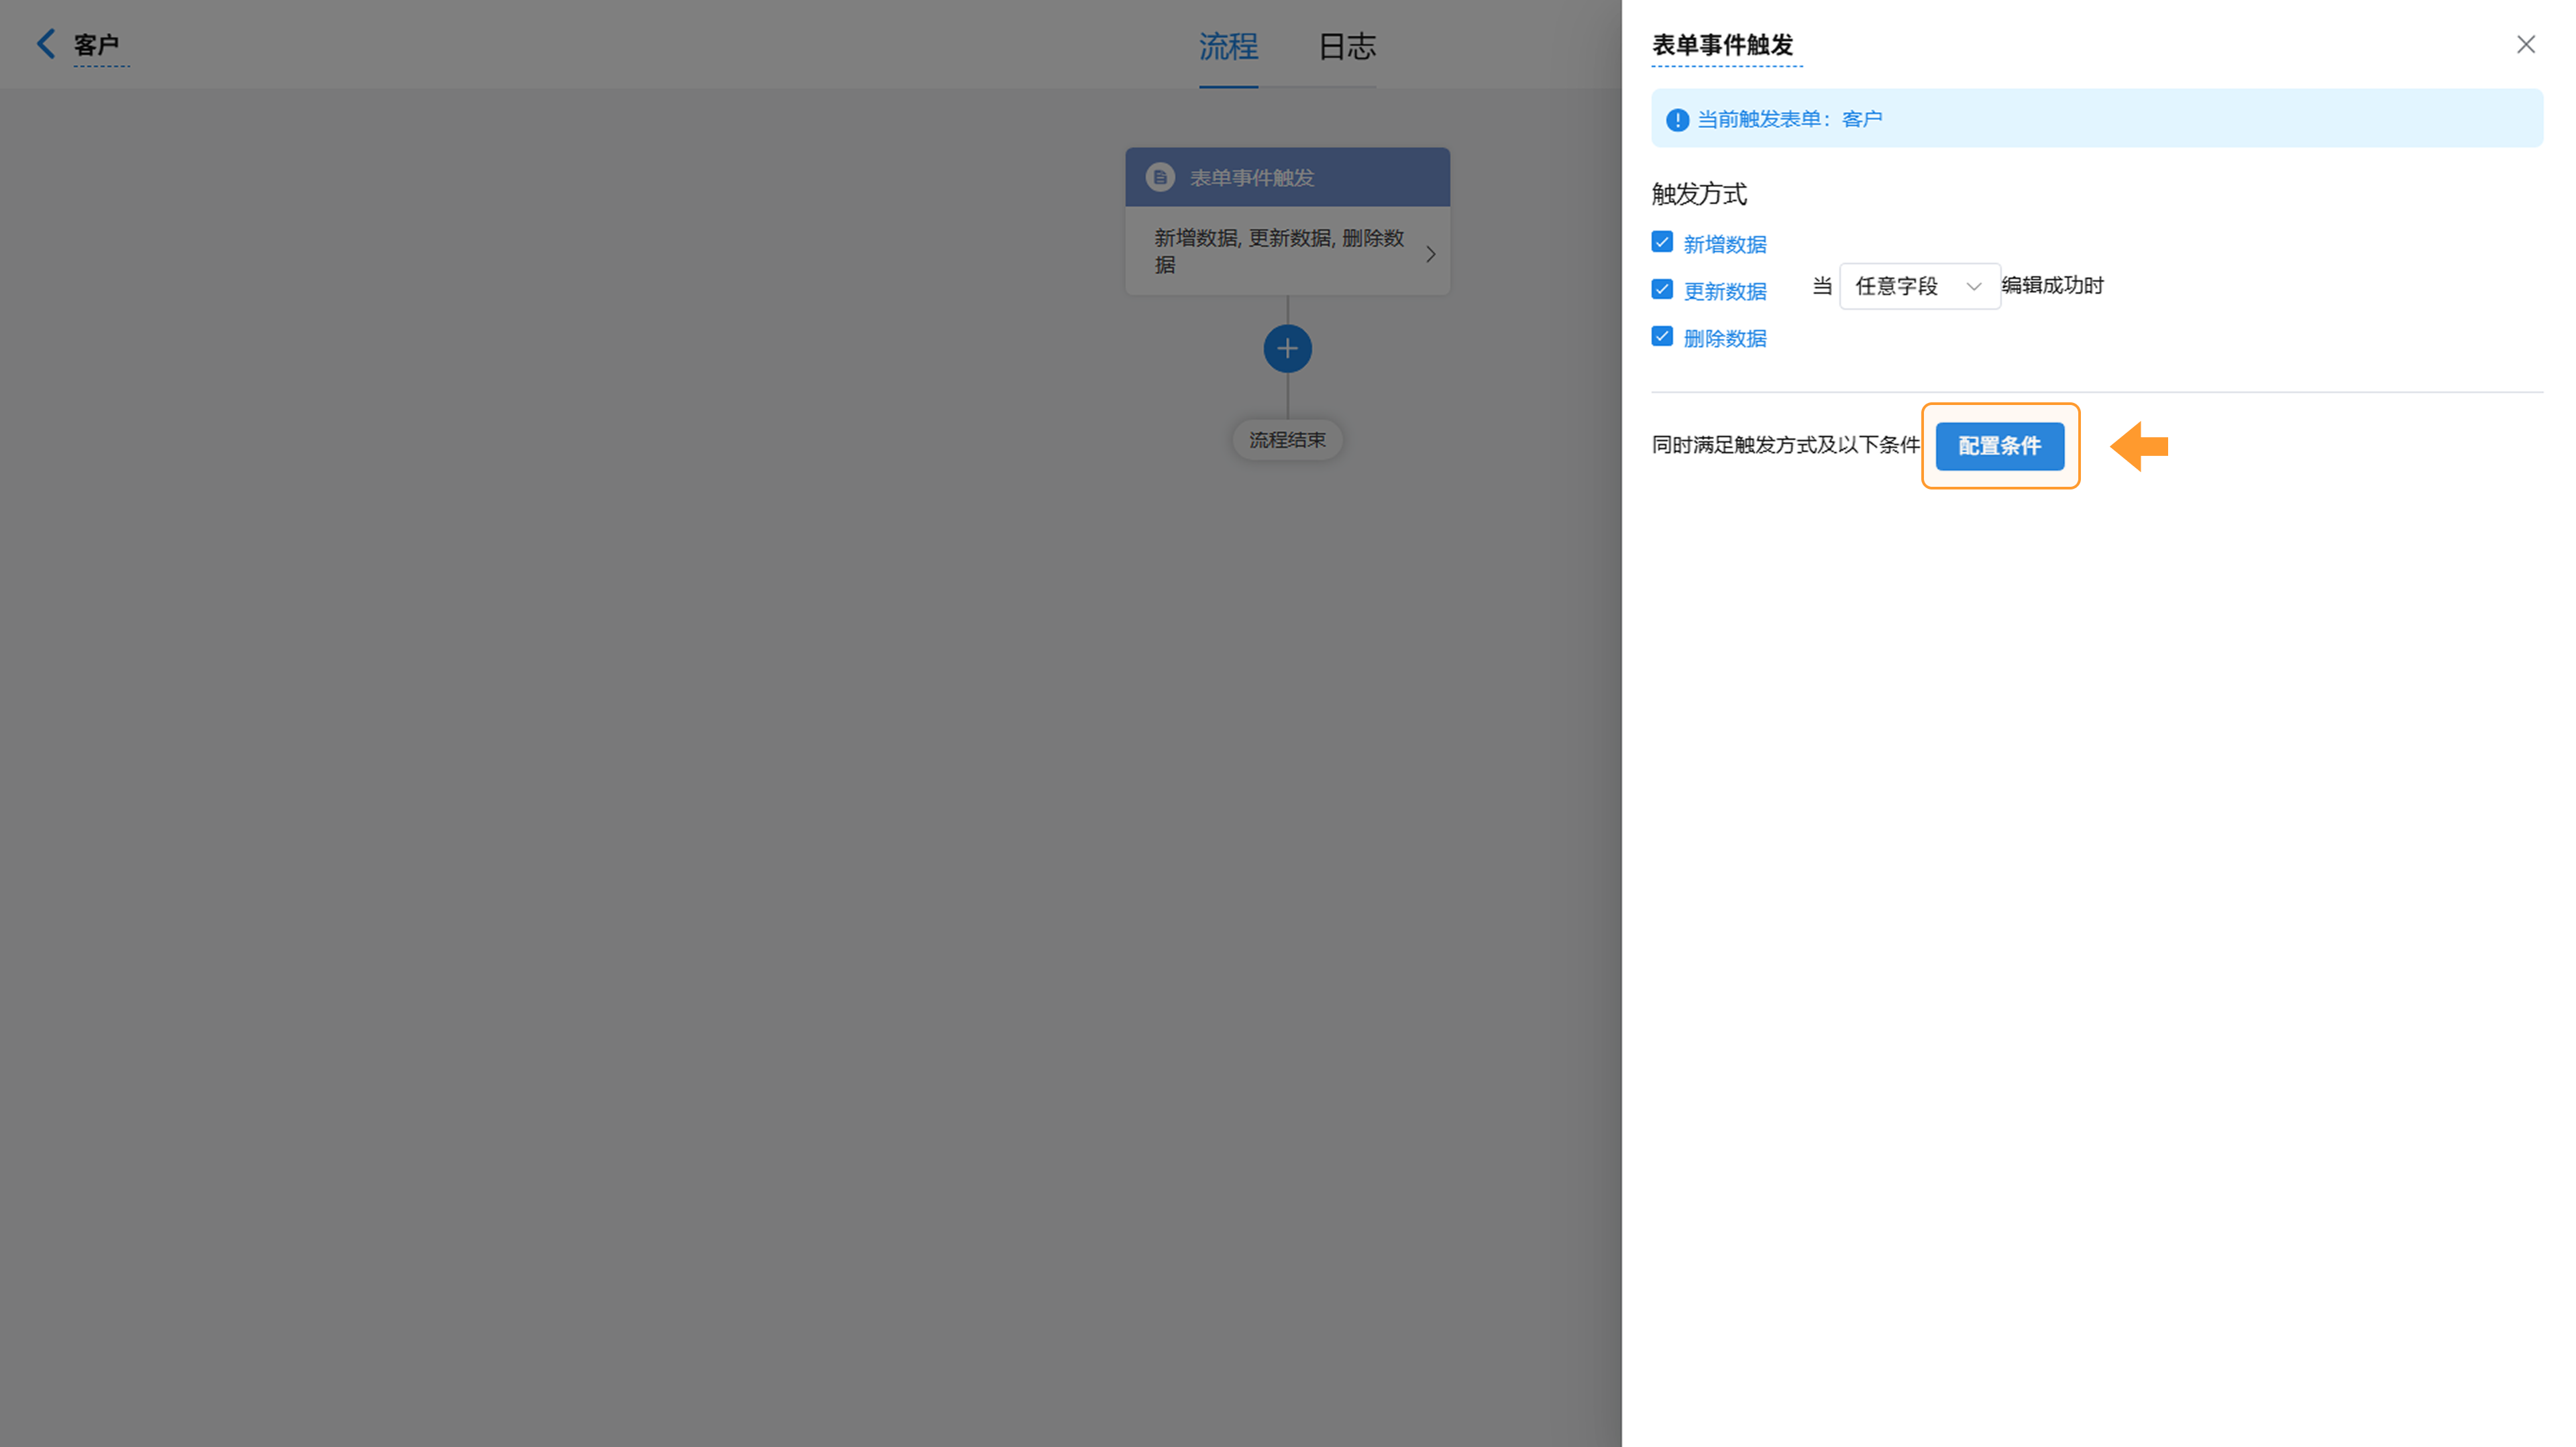Click the 表单事件触发 panel title
2576x1447 pixels.
1722,45
